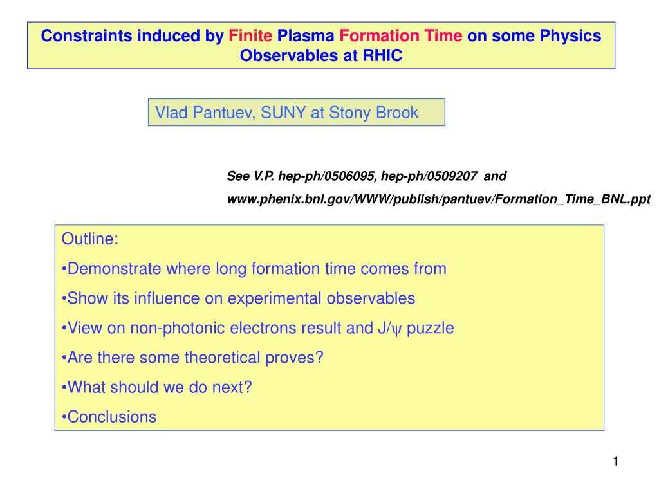The width and height of the screenshot is (659, 494).
Task: Select Show its influence on observables bullet
Action: point(238,298)
